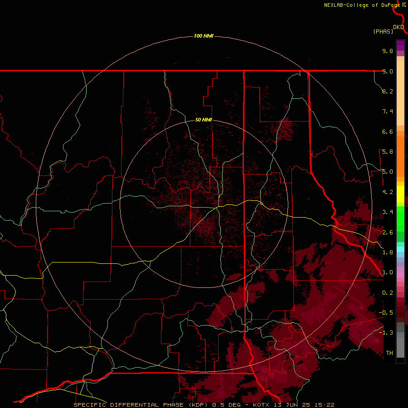Image resolution: width=408 pixels, height=408 pixels.
Task: Click the "100 NMI" range ring label
Action: click(x=204, y=36)
